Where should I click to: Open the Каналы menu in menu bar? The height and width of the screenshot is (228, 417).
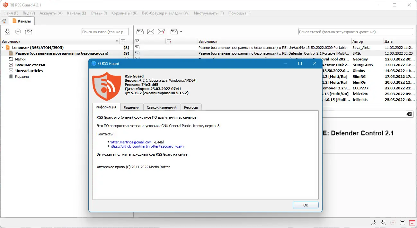pos(76,13)
